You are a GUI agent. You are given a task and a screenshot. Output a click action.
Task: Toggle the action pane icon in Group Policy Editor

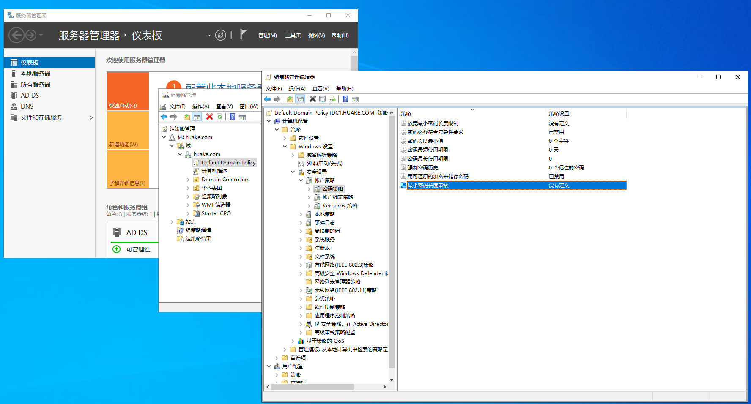(x=355, y=99)
